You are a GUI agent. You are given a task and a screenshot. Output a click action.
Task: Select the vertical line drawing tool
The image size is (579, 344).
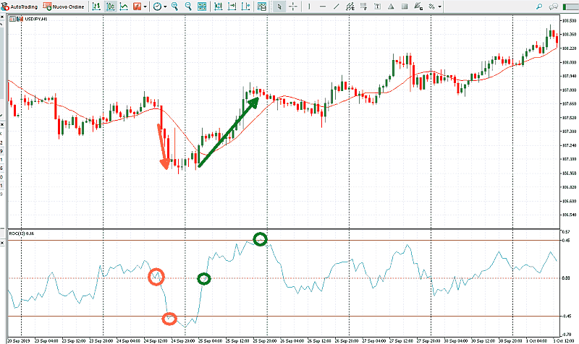(310, 6)
